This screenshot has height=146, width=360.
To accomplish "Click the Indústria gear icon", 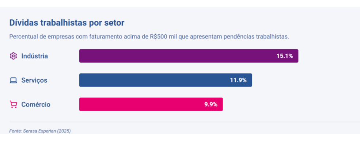I will pyautogui.click(x=13, y=56).
